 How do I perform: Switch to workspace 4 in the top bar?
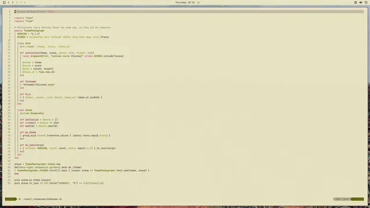(21, 2)
